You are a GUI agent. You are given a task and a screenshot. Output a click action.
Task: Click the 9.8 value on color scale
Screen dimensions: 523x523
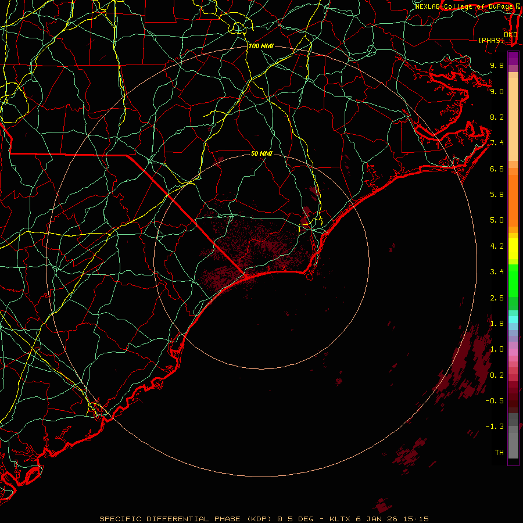(497, 65)
